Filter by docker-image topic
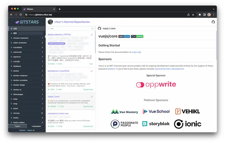Viewport: 225px width, 143px height. (x=27, y=85)
